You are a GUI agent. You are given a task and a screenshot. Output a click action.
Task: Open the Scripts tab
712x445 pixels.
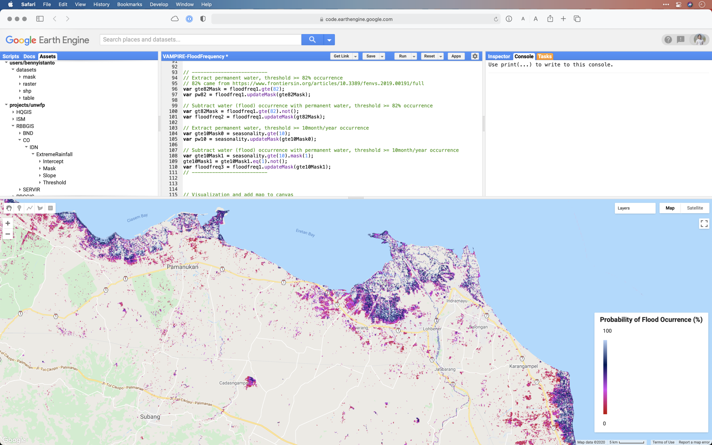[11, 56]
